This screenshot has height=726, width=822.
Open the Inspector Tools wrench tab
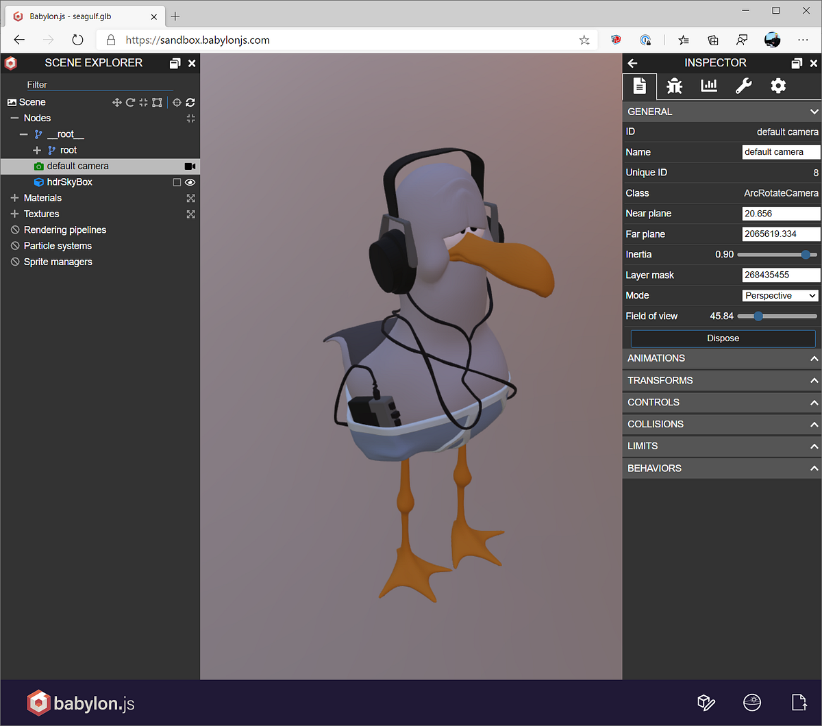pyautogui.click(x=743, y=86)
